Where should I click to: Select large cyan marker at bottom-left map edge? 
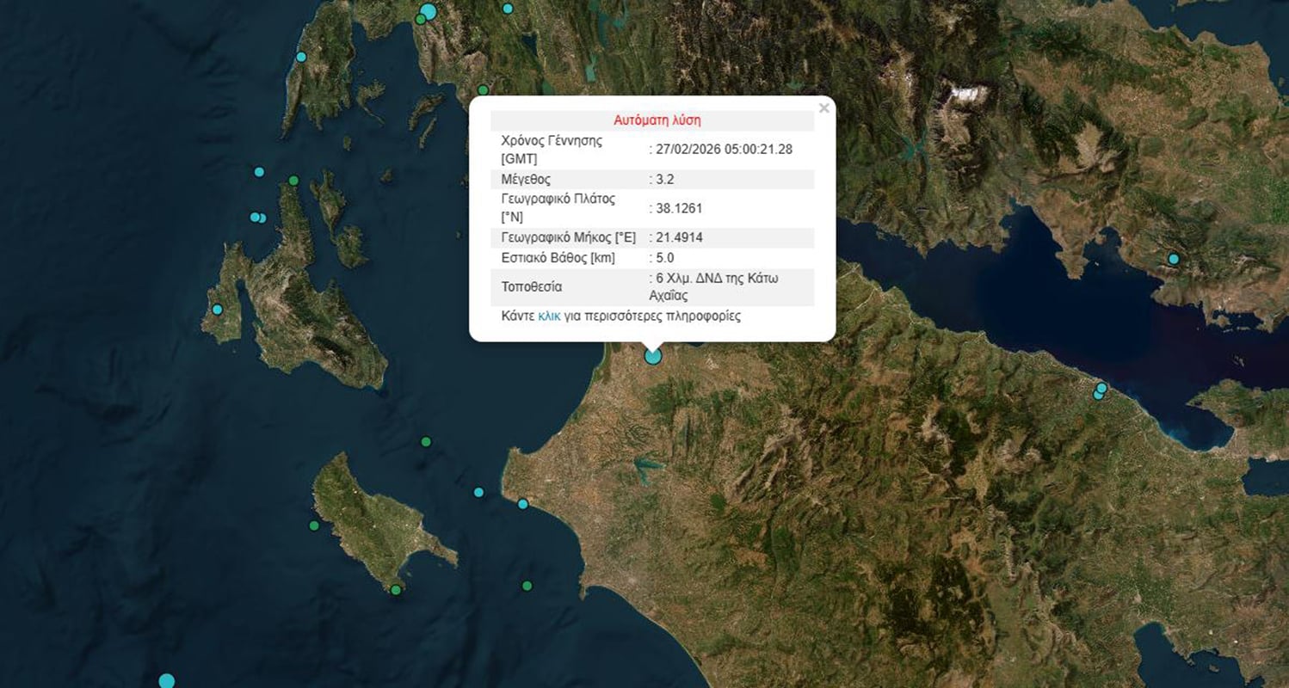(167, 681)
